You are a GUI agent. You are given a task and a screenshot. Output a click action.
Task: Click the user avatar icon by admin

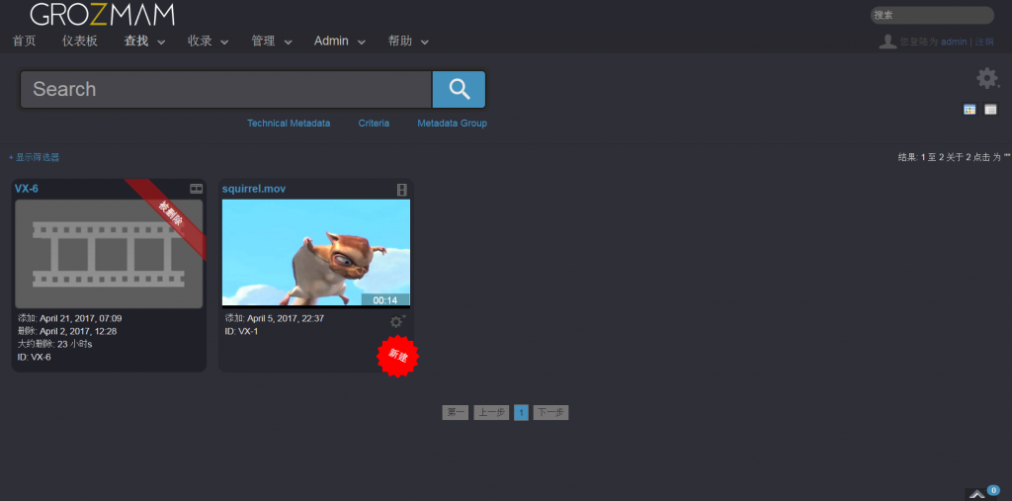point(888,42)
